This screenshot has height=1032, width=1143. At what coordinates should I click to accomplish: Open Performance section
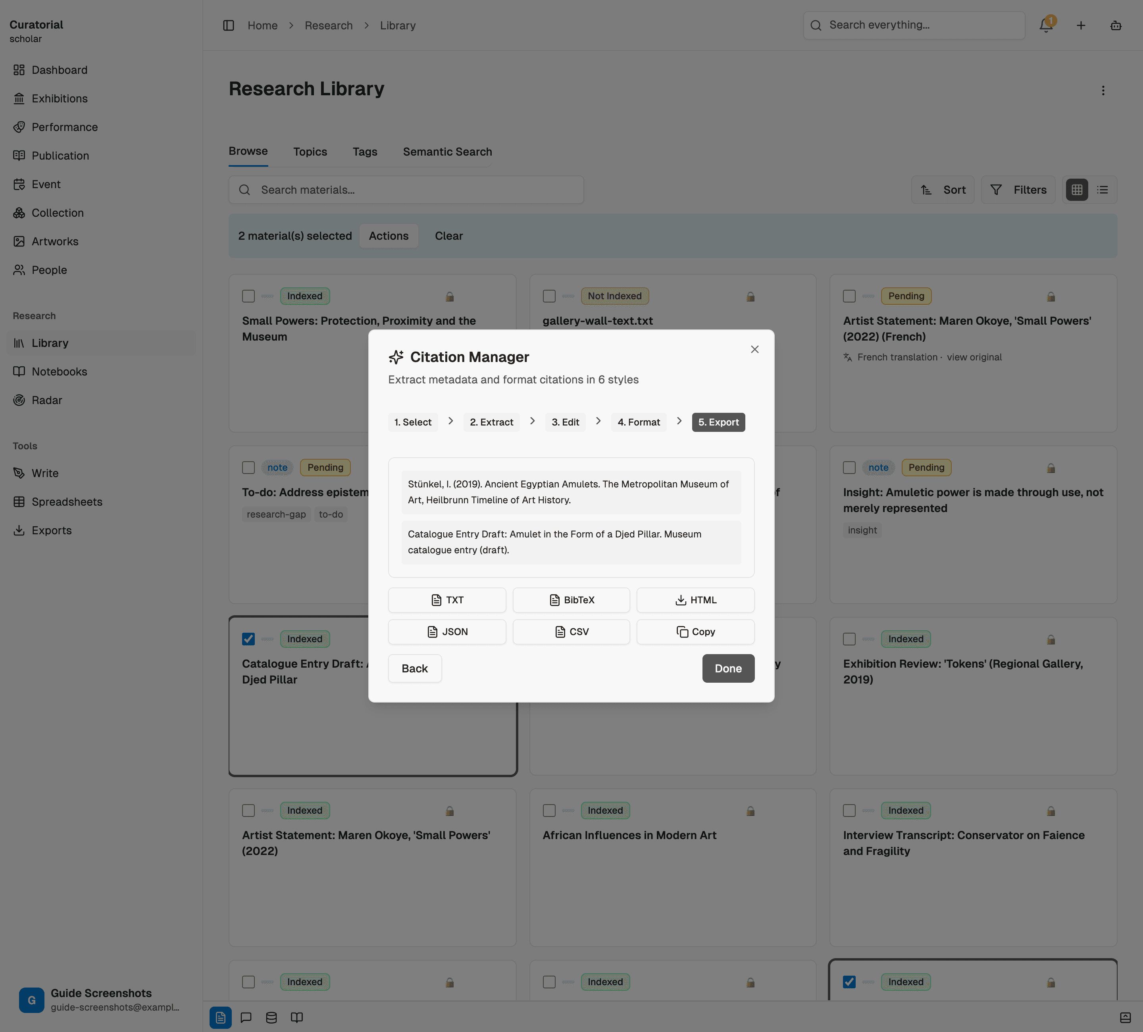tap(101, 127)
